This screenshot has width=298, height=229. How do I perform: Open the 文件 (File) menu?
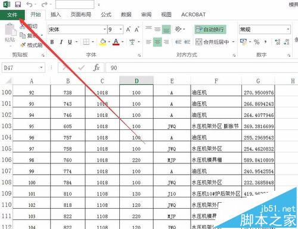coord(13,15)
